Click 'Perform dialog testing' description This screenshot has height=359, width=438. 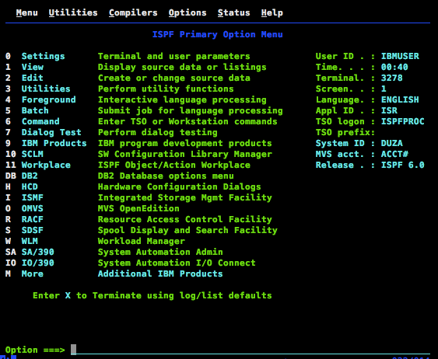click(x=158, y=132)
